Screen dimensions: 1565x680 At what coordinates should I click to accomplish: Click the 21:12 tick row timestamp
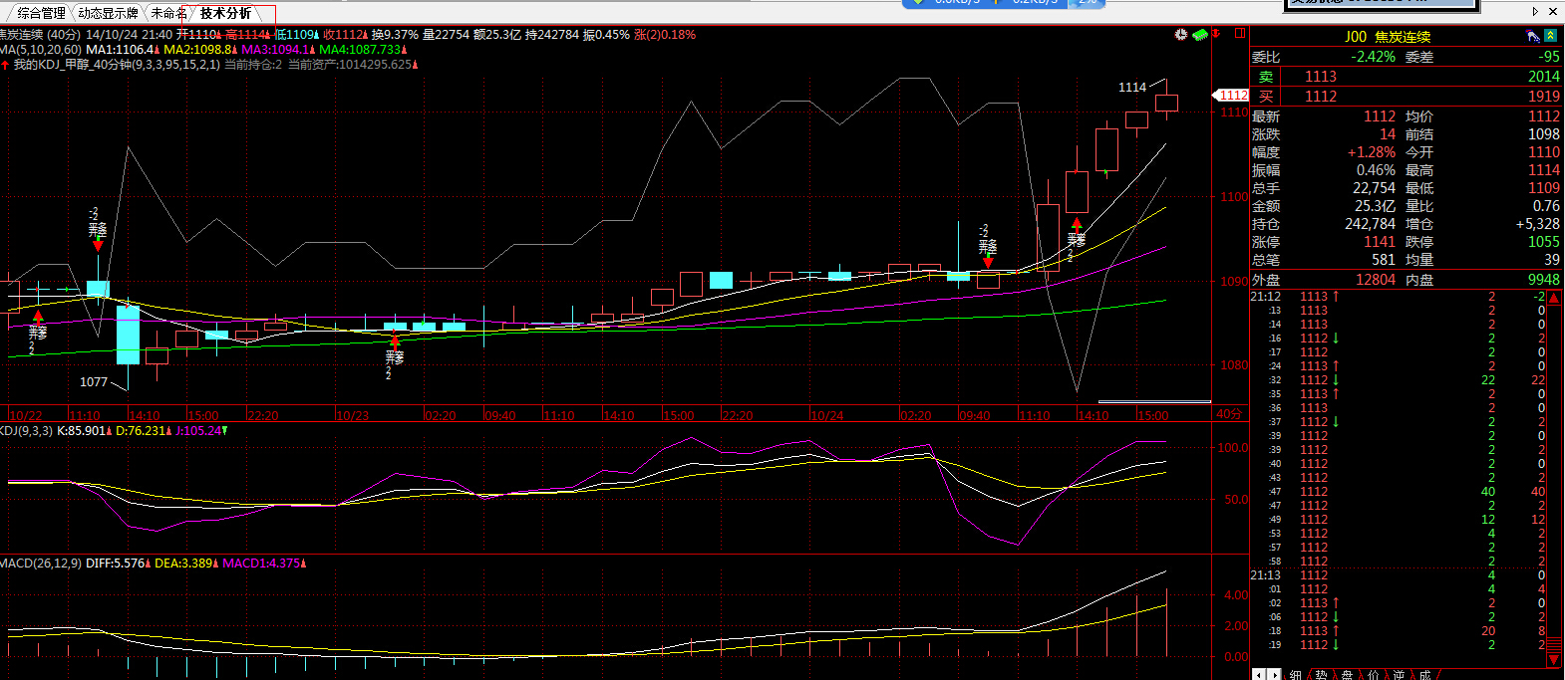coord(1266,297)
